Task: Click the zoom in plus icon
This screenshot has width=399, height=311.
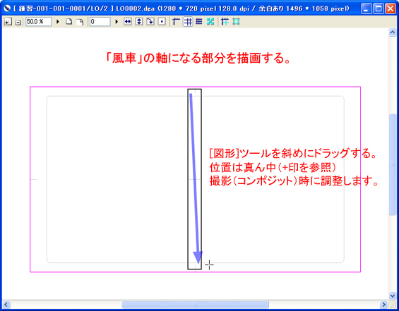Action: pos(8,22)
